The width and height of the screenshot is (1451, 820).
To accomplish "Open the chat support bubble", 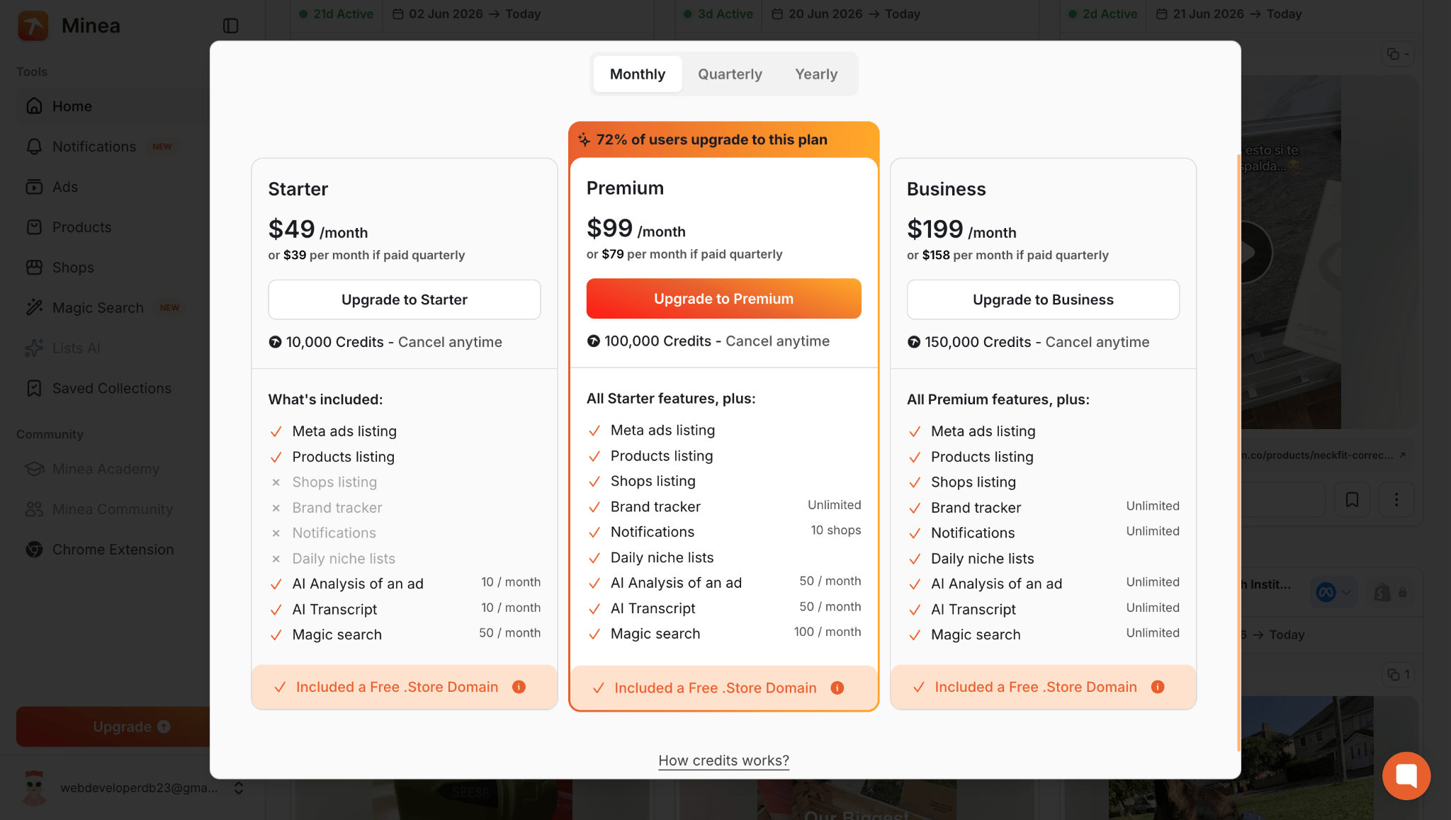I will [1406, 776].
